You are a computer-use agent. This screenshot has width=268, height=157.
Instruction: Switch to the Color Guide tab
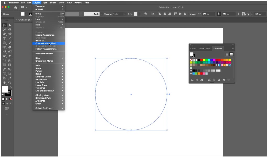(x=204, y=49)
